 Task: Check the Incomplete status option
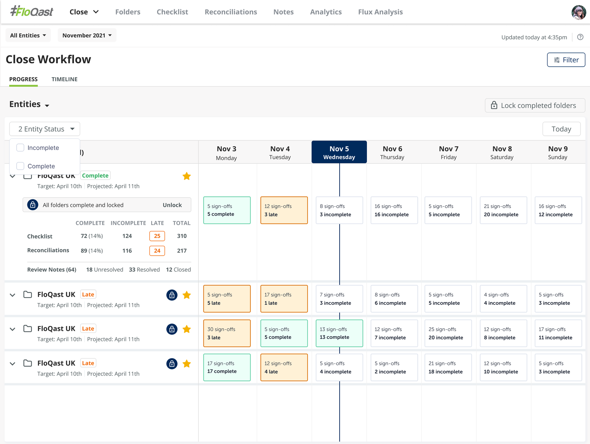[x=20, y=147]
